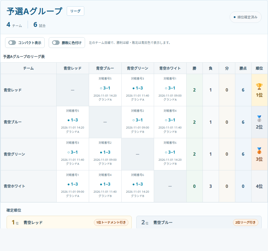Image resolution: width=268 pixels, height=251 pixels.
Task: Click the silver medal icon for 2位
Action: 259,119
